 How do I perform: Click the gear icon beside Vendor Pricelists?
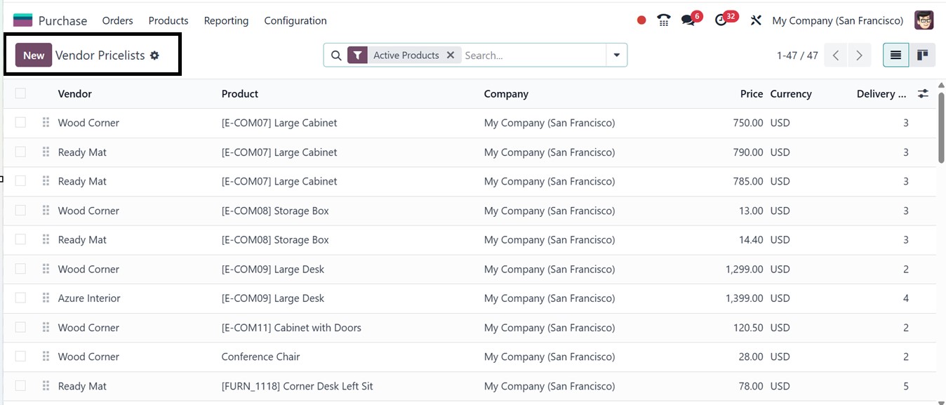point(154,55)
